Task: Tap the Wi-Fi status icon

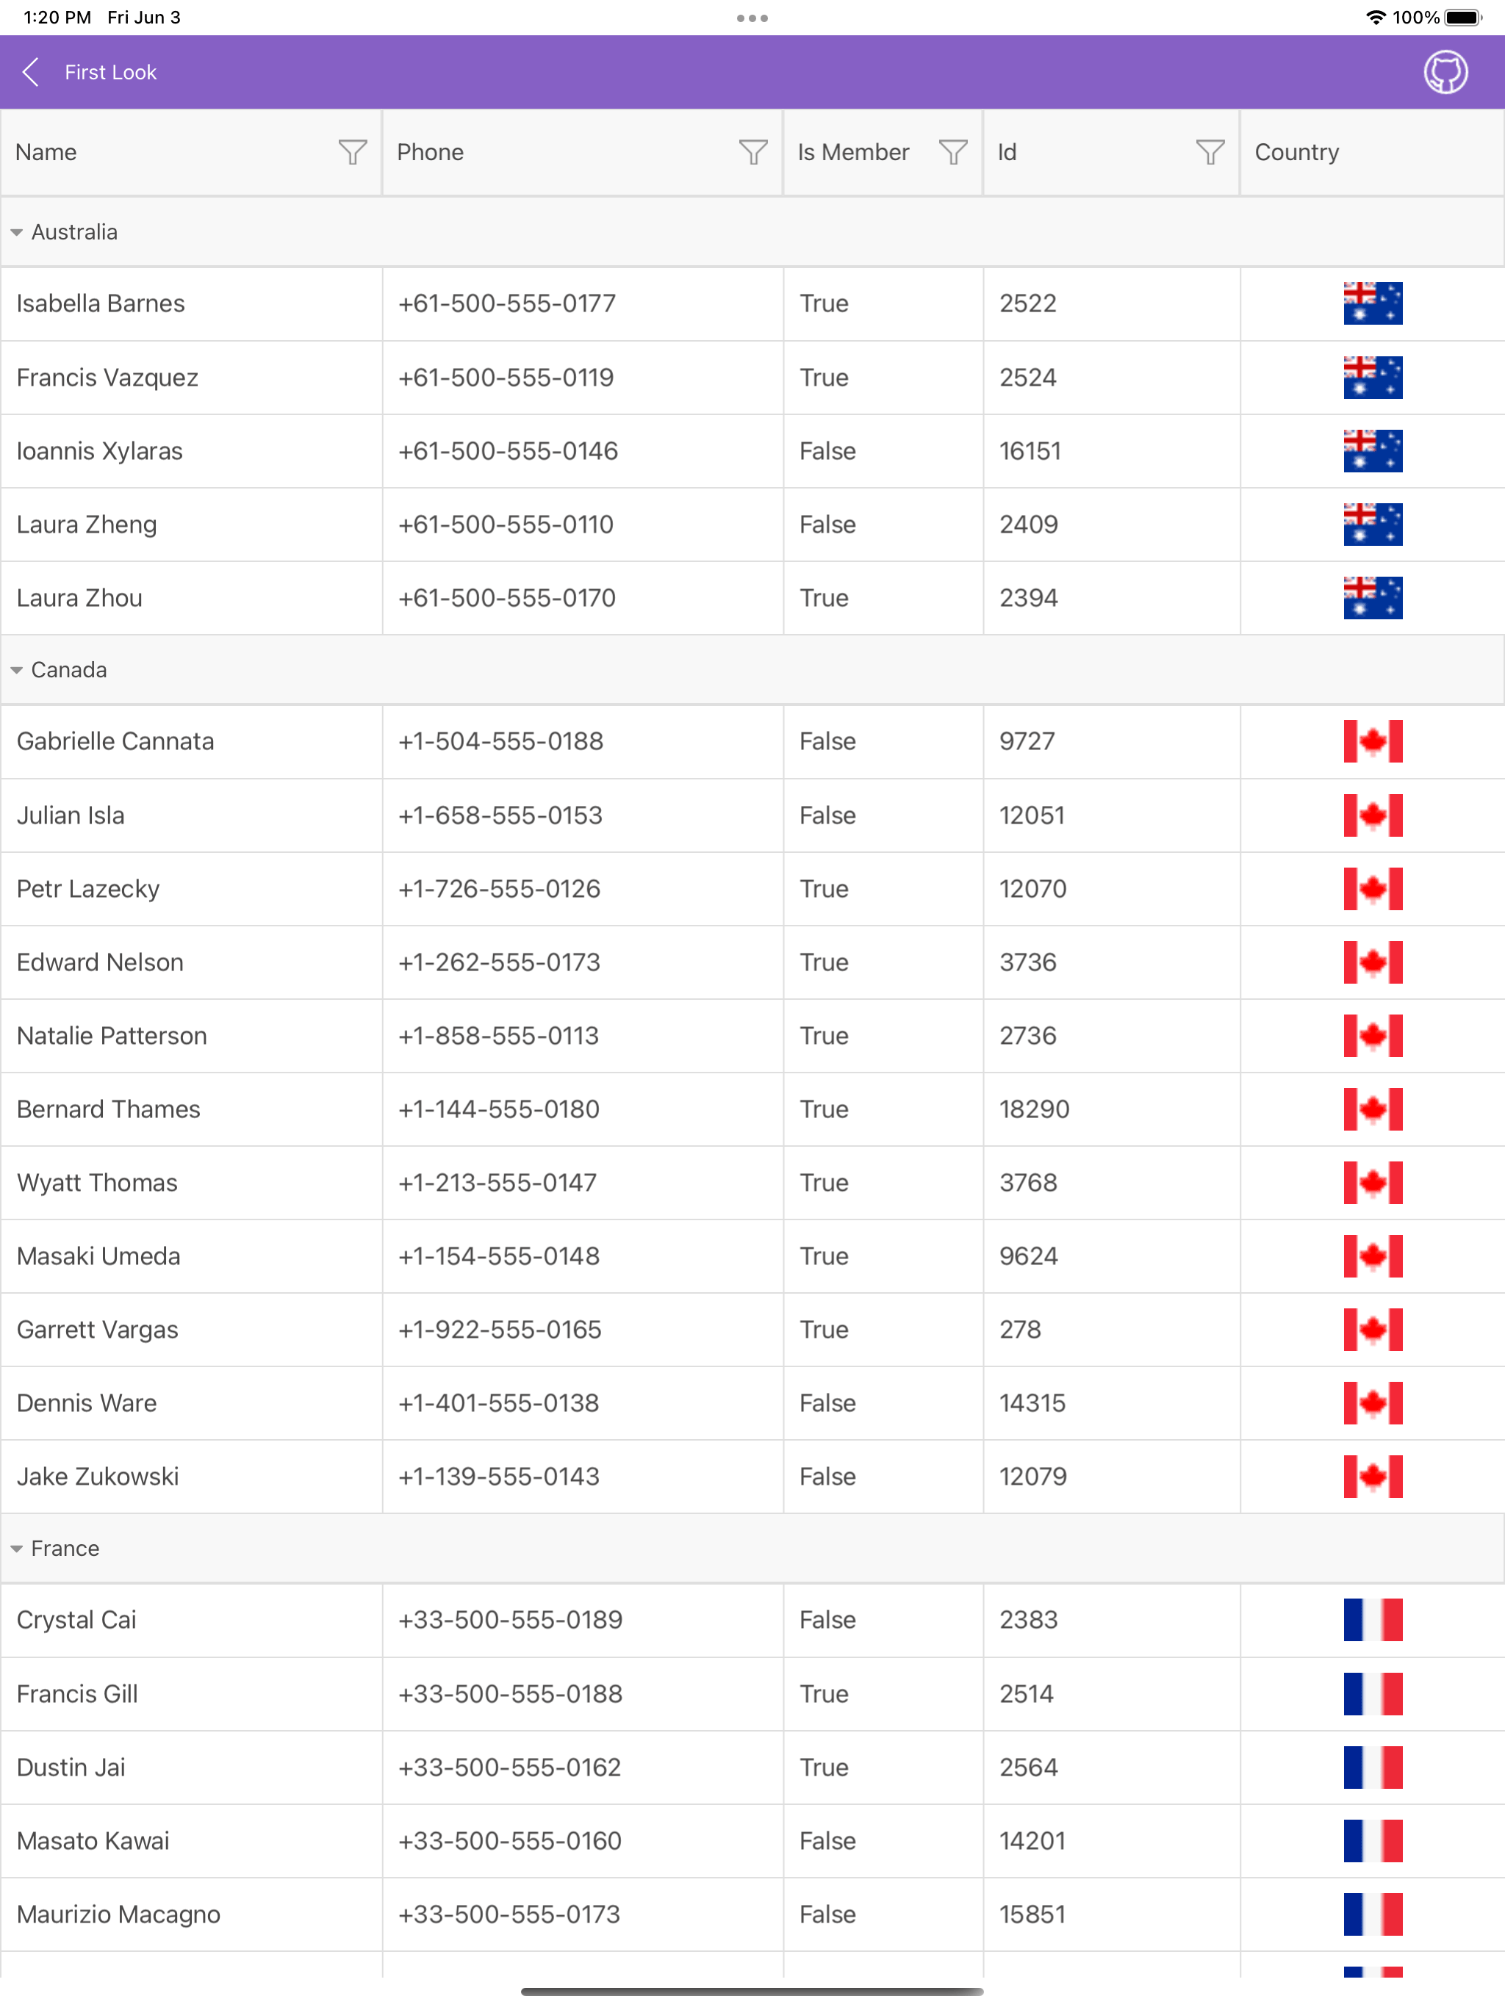Action: [1375, 17]
